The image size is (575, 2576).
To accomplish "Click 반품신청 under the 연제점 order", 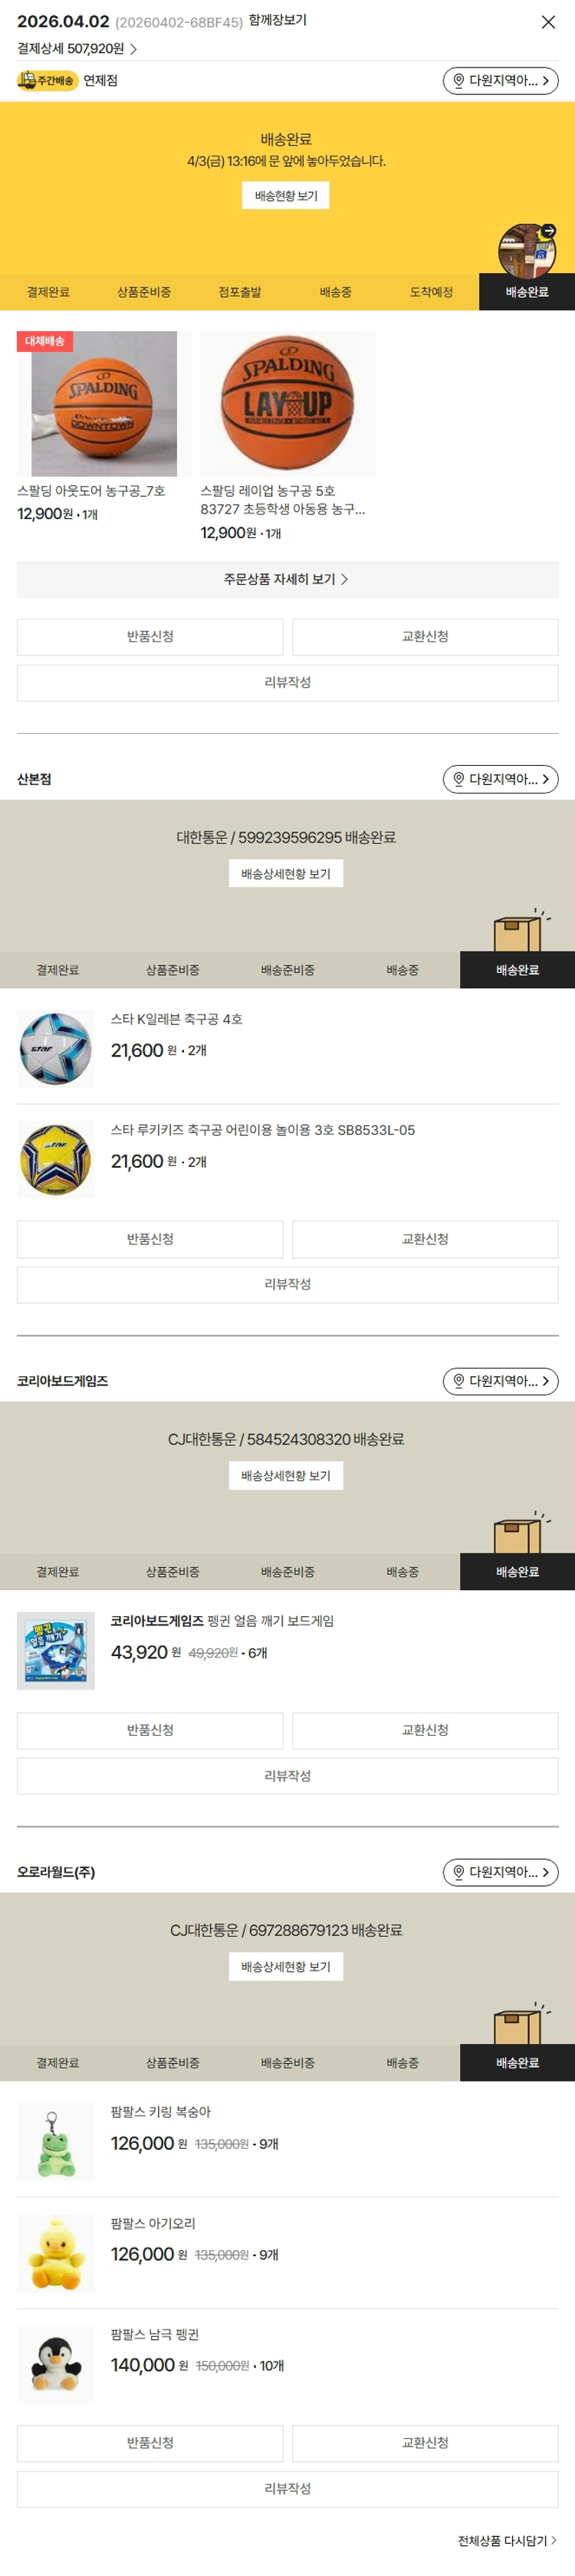I will pyautogui.click(x=150, y=637).
